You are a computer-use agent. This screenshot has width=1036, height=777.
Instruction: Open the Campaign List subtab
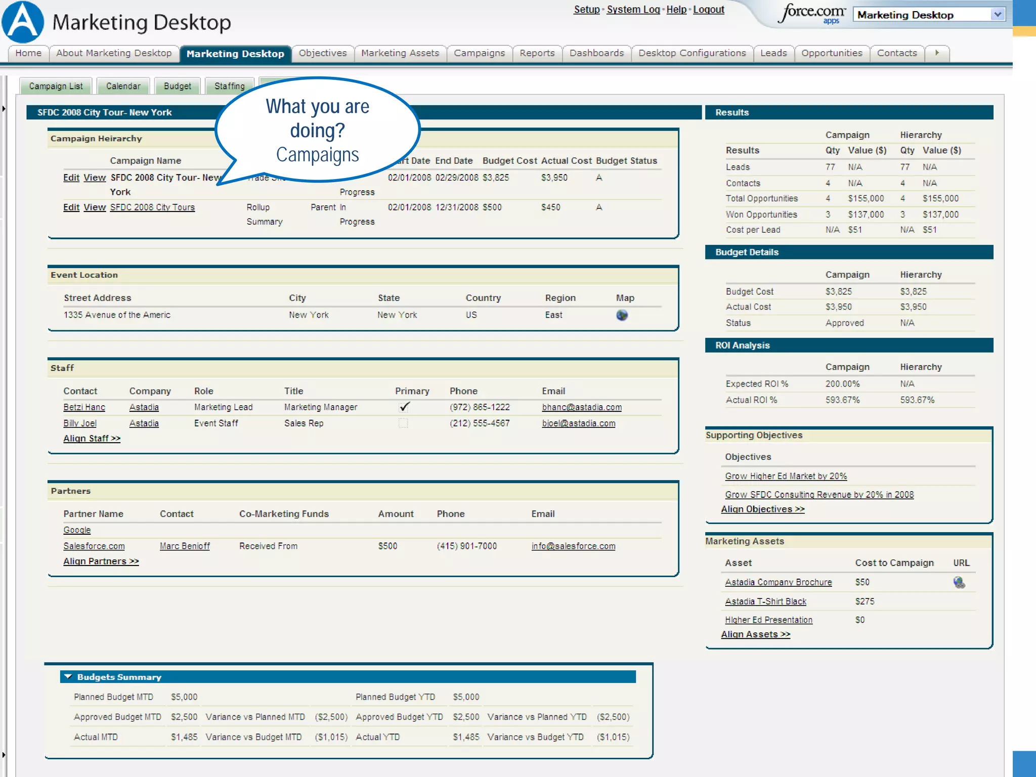pyautogui.click(x=56, y=86)
